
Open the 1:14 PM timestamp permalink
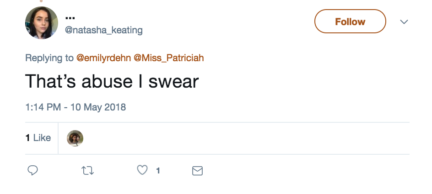tap(43, 107)
